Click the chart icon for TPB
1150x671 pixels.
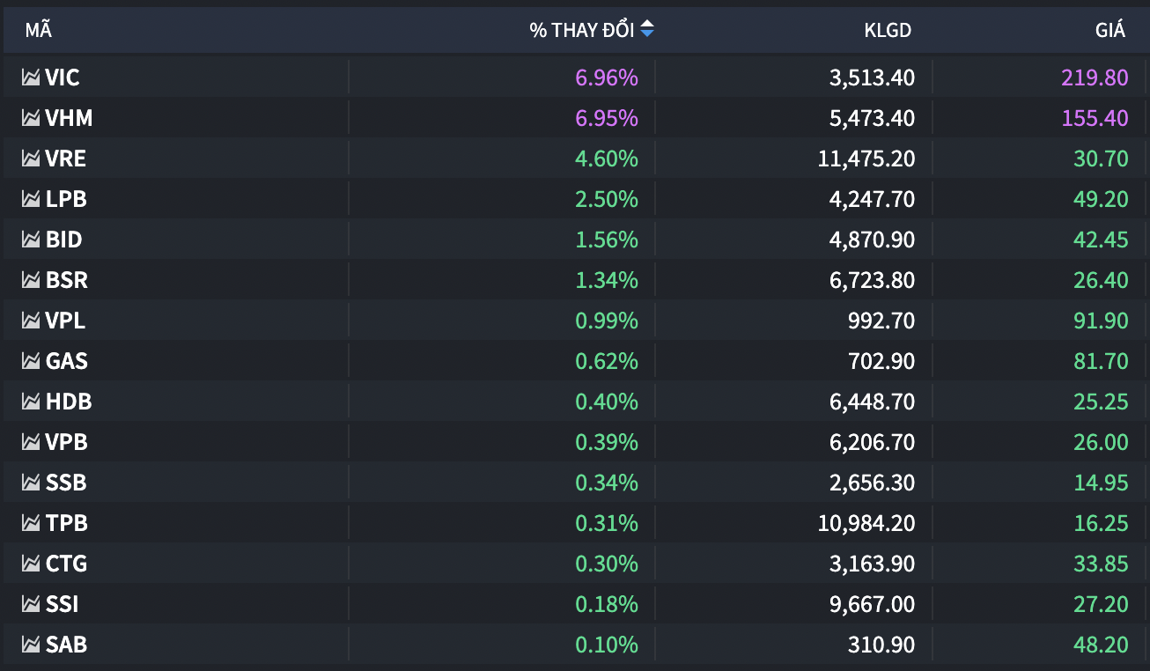[32, 523]
